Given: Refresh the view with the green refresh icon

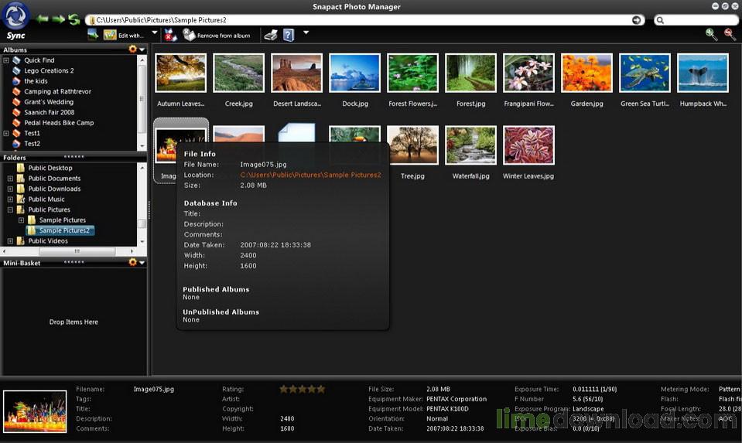Looking at the screenshot, I should (74, 19).
